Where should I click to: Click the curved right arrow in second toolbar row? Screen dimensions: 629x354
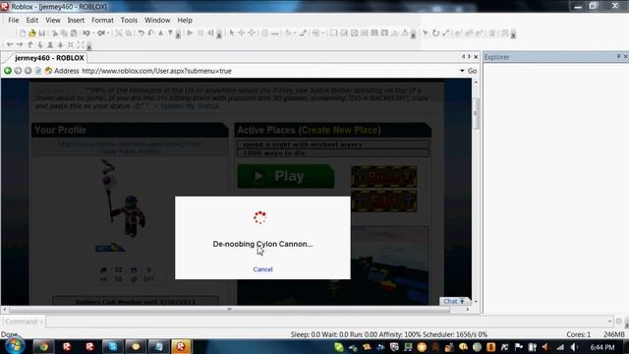20,45
